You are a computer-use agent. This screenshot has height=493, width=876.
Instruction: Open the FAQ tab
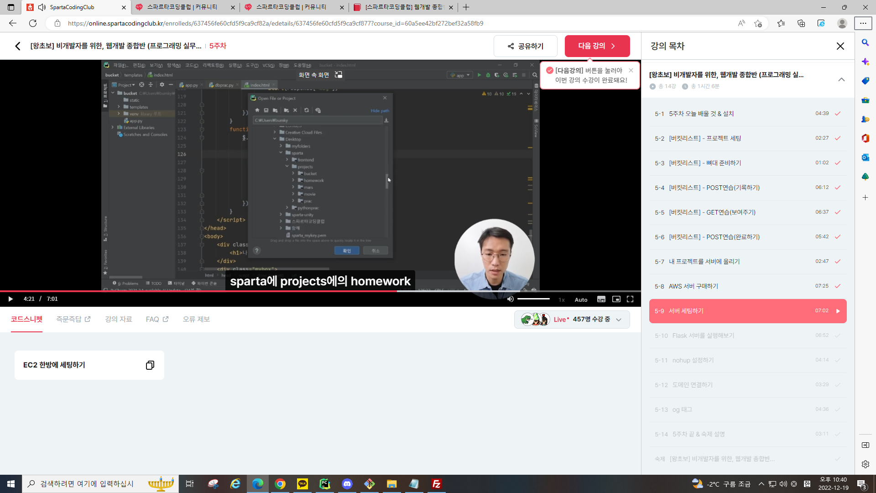click(157, 319)
